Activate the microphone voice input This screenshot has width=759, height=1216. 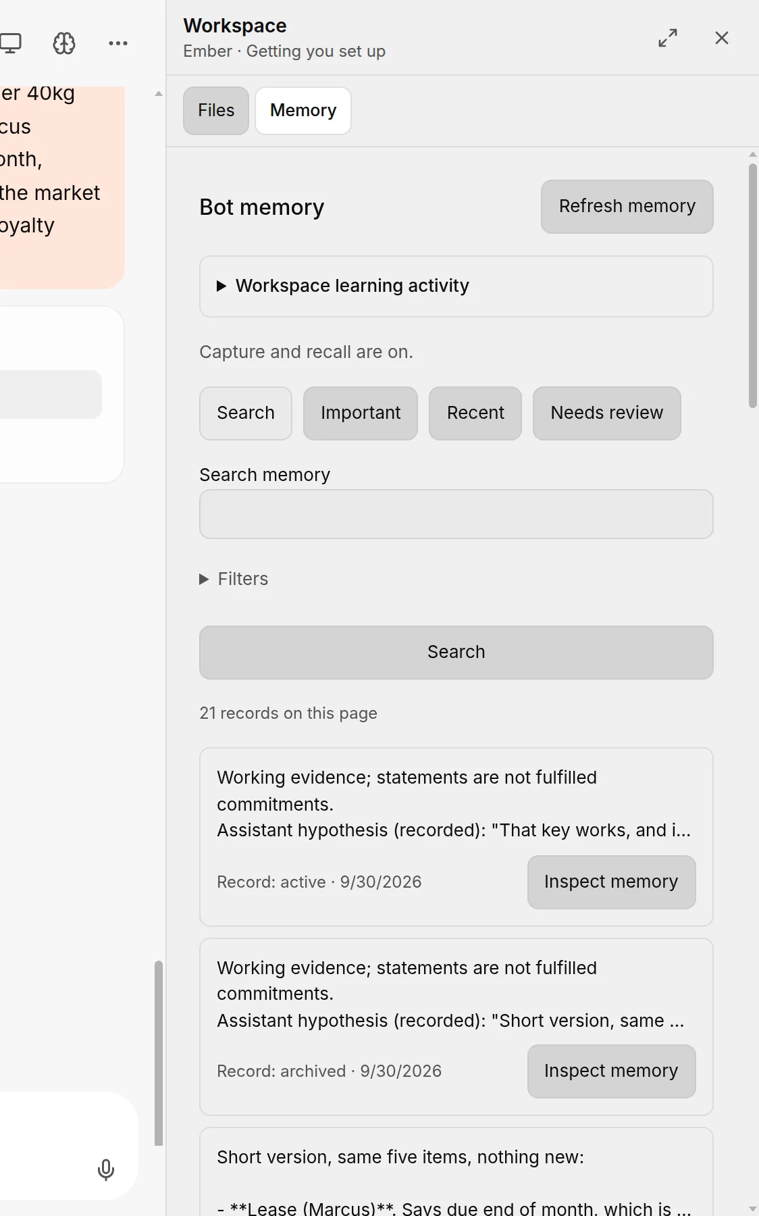(106, 1169)
